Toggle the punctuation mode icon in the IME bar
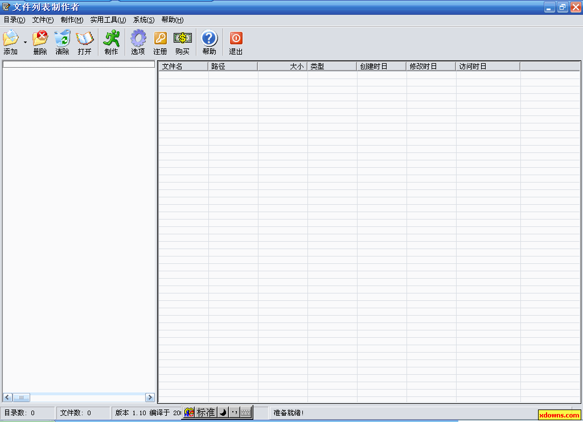Viewport: 583px width, 422px height. (234, 412)
